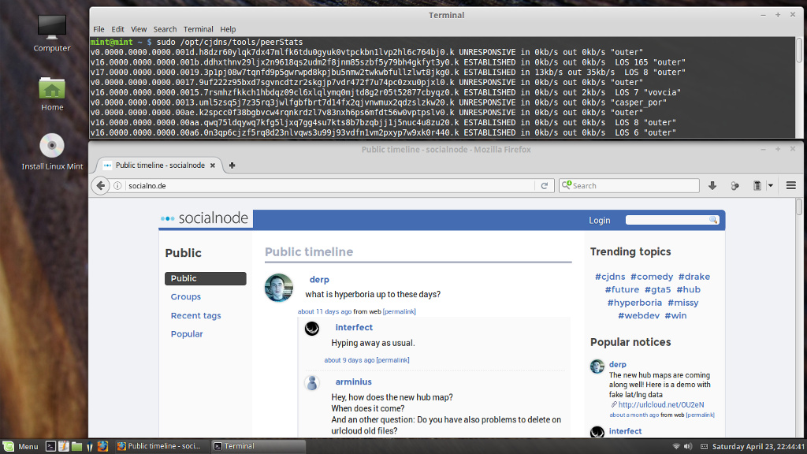Switch to Public timeline taskbar window

pyautogui.click(x=160, y=446)
